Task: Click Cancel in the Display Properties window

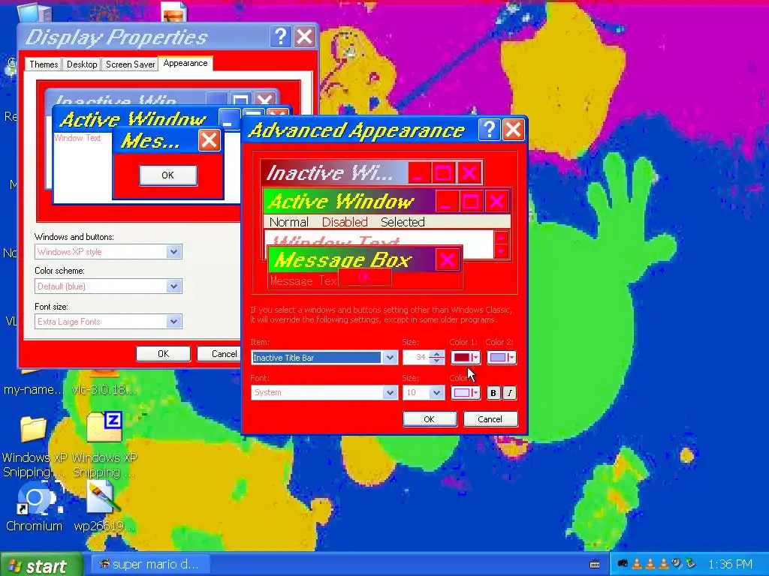Action: 219,354
